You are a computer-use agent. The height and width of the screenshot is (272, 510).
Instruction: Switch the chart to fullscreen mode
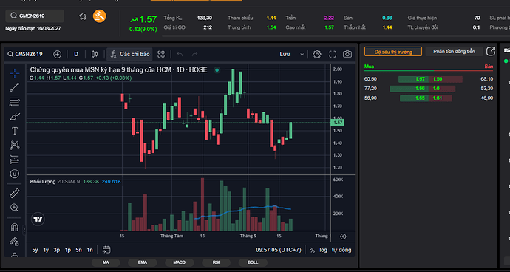(333, 55)
